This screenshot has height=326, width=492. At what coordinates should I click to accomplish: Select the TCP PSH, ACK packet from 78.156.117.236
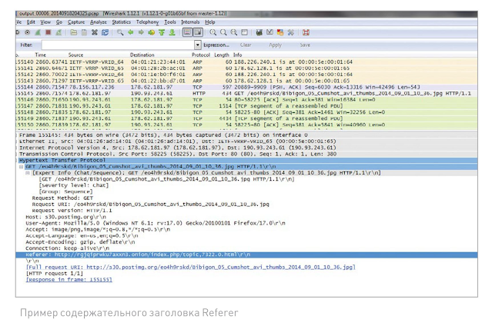point(246,87)
